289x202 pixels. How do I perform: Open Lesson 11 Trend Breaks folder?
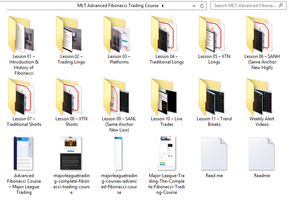[214, 97]
